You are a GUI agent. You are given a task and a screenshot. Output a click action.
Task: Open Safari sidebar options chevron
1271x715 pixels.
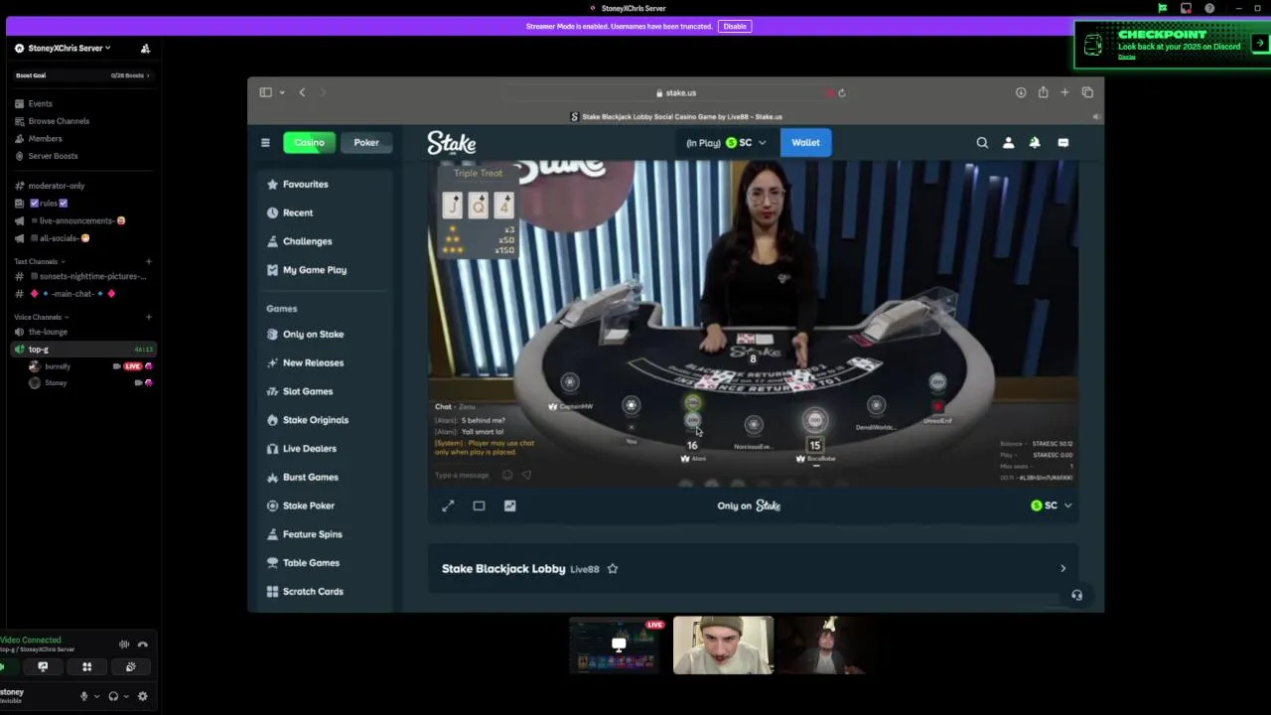point(282,92)
